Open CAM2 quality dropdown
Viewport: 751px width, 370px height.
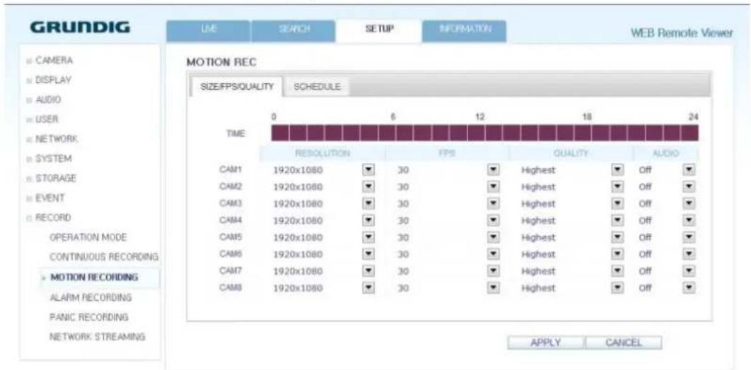tap(618, 186)
